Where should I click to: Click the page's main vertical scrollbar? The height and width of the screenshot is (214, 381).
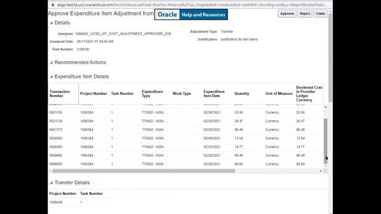(330, 58)
